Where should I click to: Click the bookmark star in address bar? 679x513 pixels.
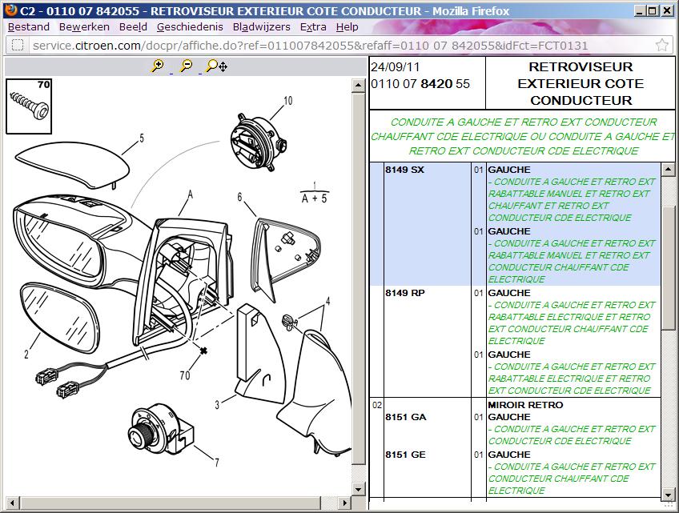pyautogui.click(x=661, y=45)
